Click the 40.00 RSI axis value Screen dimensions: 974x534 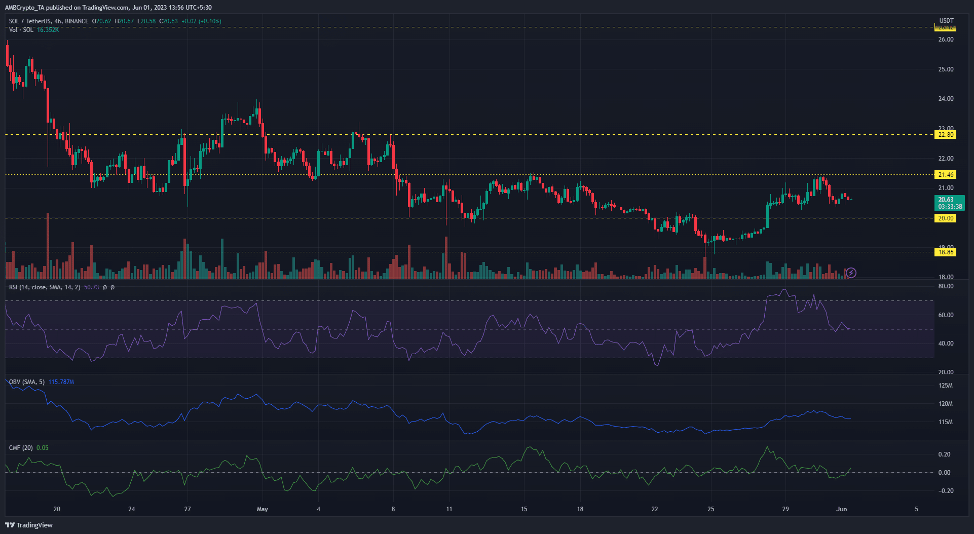pos(946,344)
